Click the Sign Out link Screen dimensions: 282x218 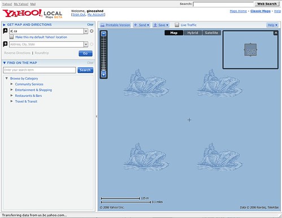click(79, 15)
